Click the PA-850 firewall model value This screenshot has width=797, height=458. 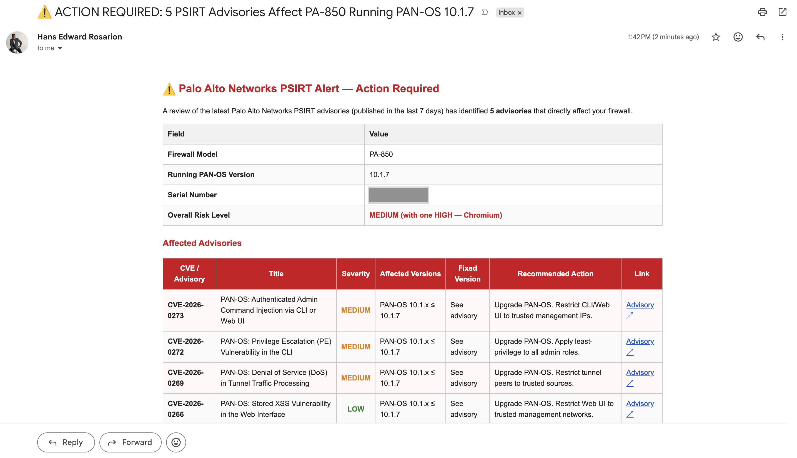pos(381,155)
